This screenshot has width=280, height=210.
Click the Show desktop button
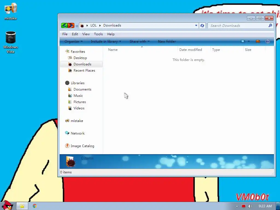(x=278, y=206)
